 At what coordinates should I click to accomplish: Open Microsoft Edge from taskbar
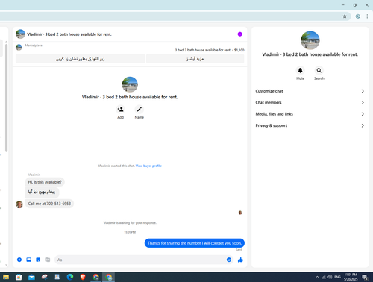click(70, 277)
